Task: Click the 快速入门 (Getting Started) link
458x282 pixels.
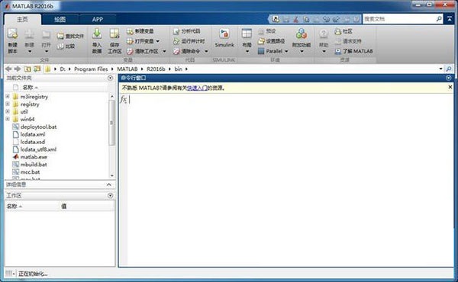Action: point(197,88)
